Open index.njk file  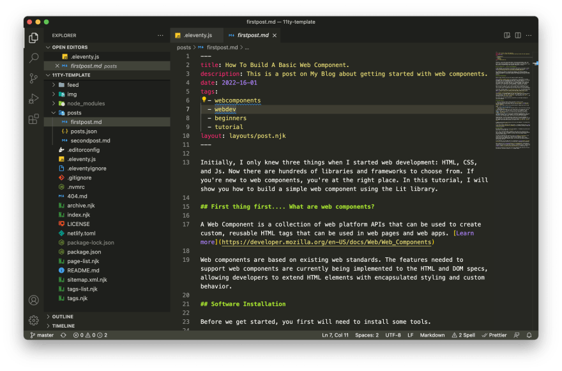(107, 215)
